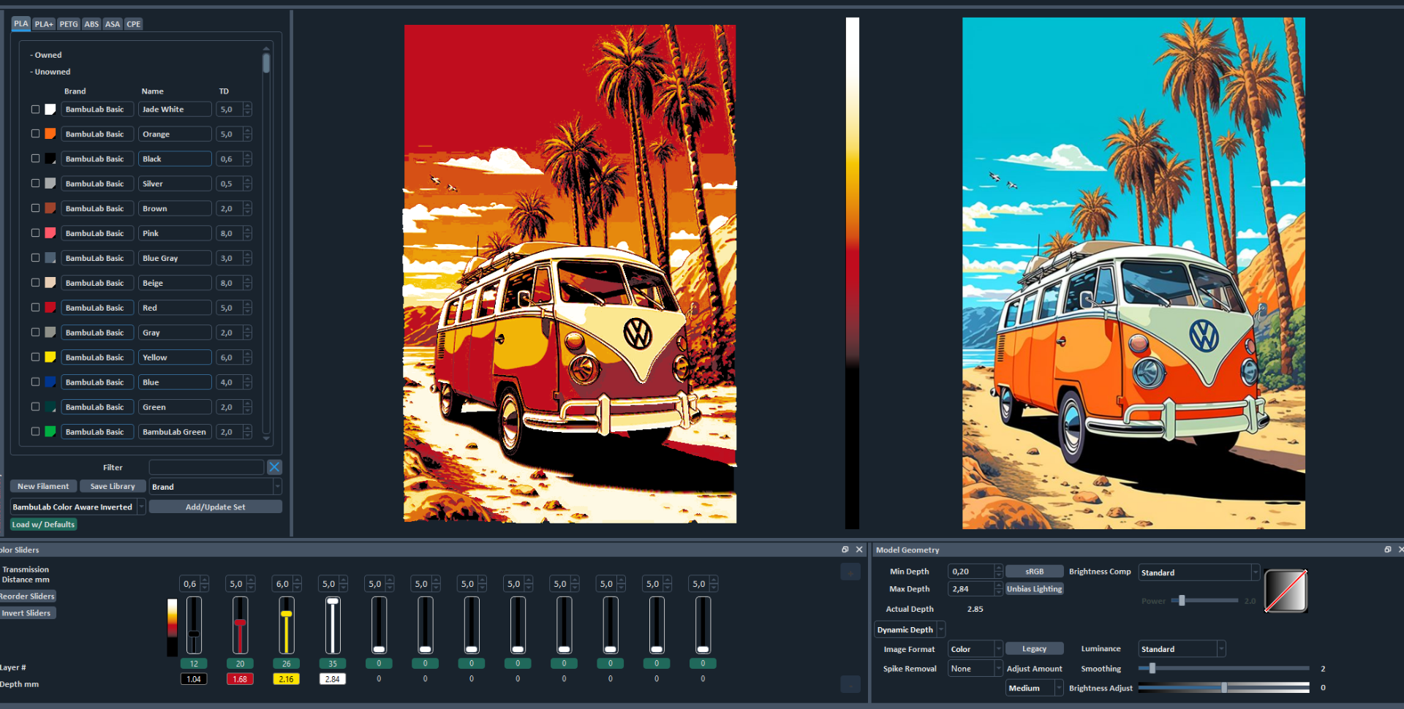Float the Color Sliders panel
Viewport: 1404px width, 709px height.
pyautogui.click(x=845, y=550)
